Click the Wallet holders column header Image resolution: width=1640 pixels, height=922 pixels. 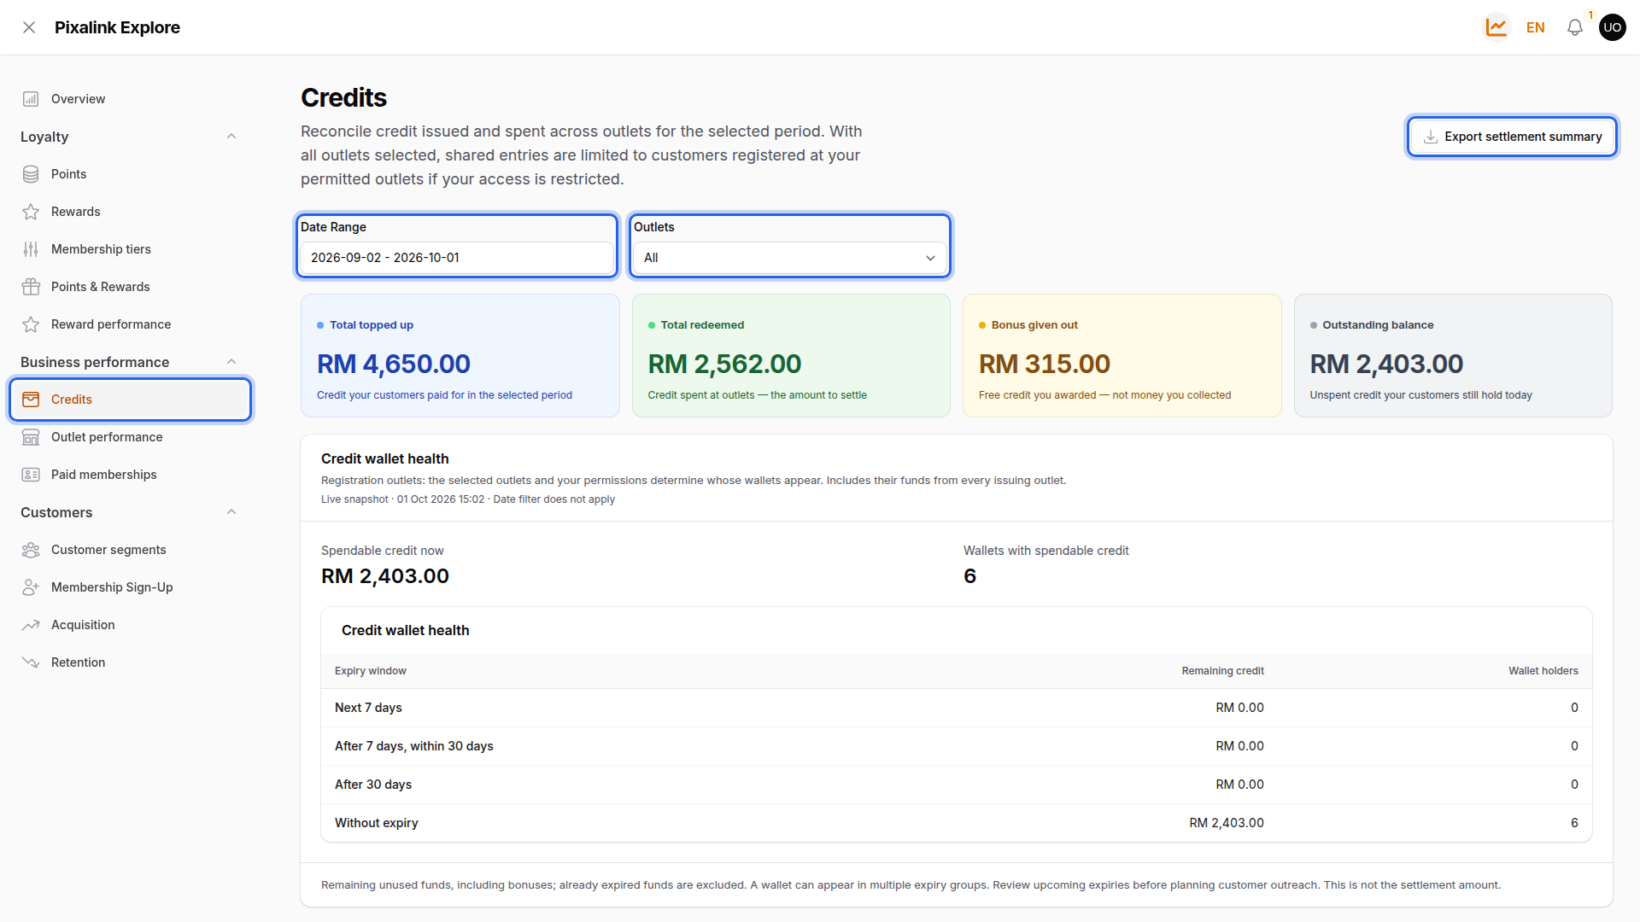click(1543, 671)
